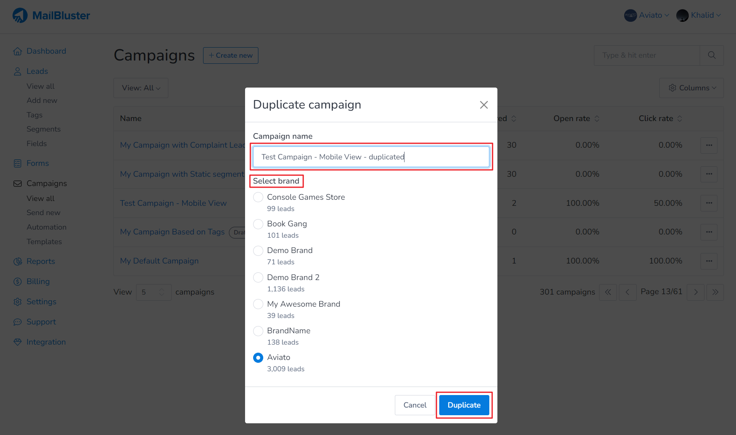Select My Awesome Brand radio

[x=258, y=304]
